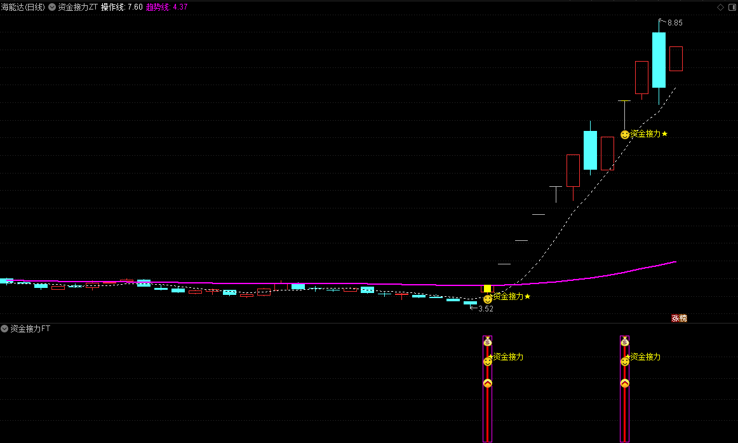Click the 8.85 high price label
This screenshot has height=443, width=738.
coord(675,23)
